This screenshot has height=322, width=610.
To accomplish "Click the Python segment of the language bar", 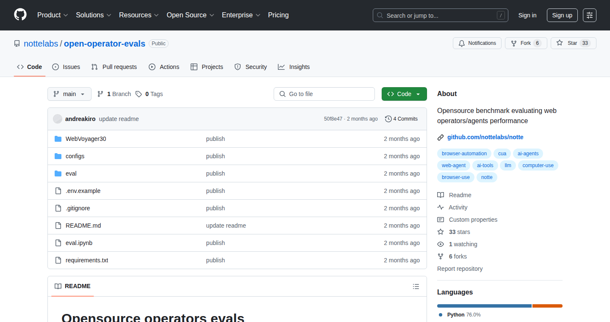I will pyautogui.click(x=484, y=306).
